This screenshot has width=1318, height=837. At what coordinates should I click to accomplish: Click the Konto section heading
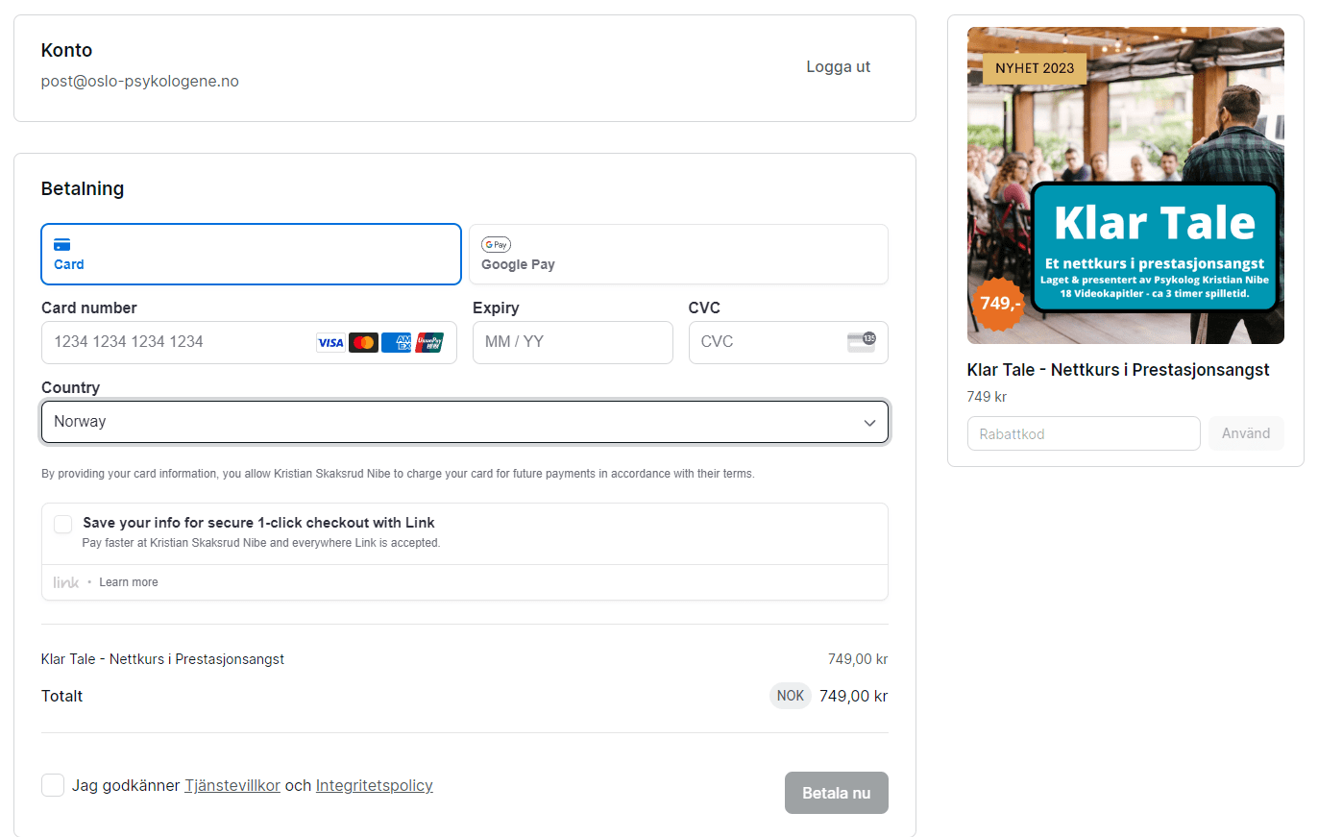[67, 50]
